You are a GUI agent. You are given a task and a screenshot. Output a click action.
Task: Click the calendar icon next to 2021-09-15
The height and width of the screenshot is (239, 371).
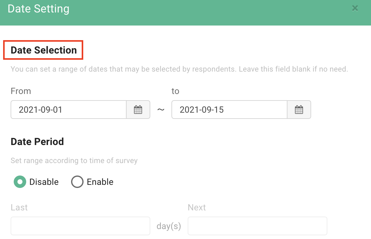(299, 110)
